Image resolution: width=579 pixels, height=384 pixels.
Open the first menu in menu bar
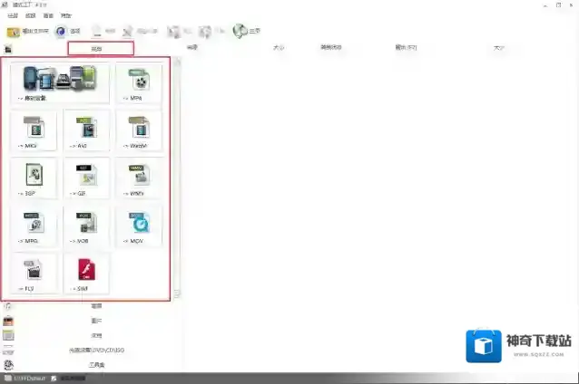click(x=13, y=16)
